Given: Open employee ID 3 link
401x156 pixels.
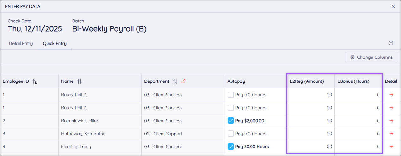Looking at the screenshot, I should point(4,134).
